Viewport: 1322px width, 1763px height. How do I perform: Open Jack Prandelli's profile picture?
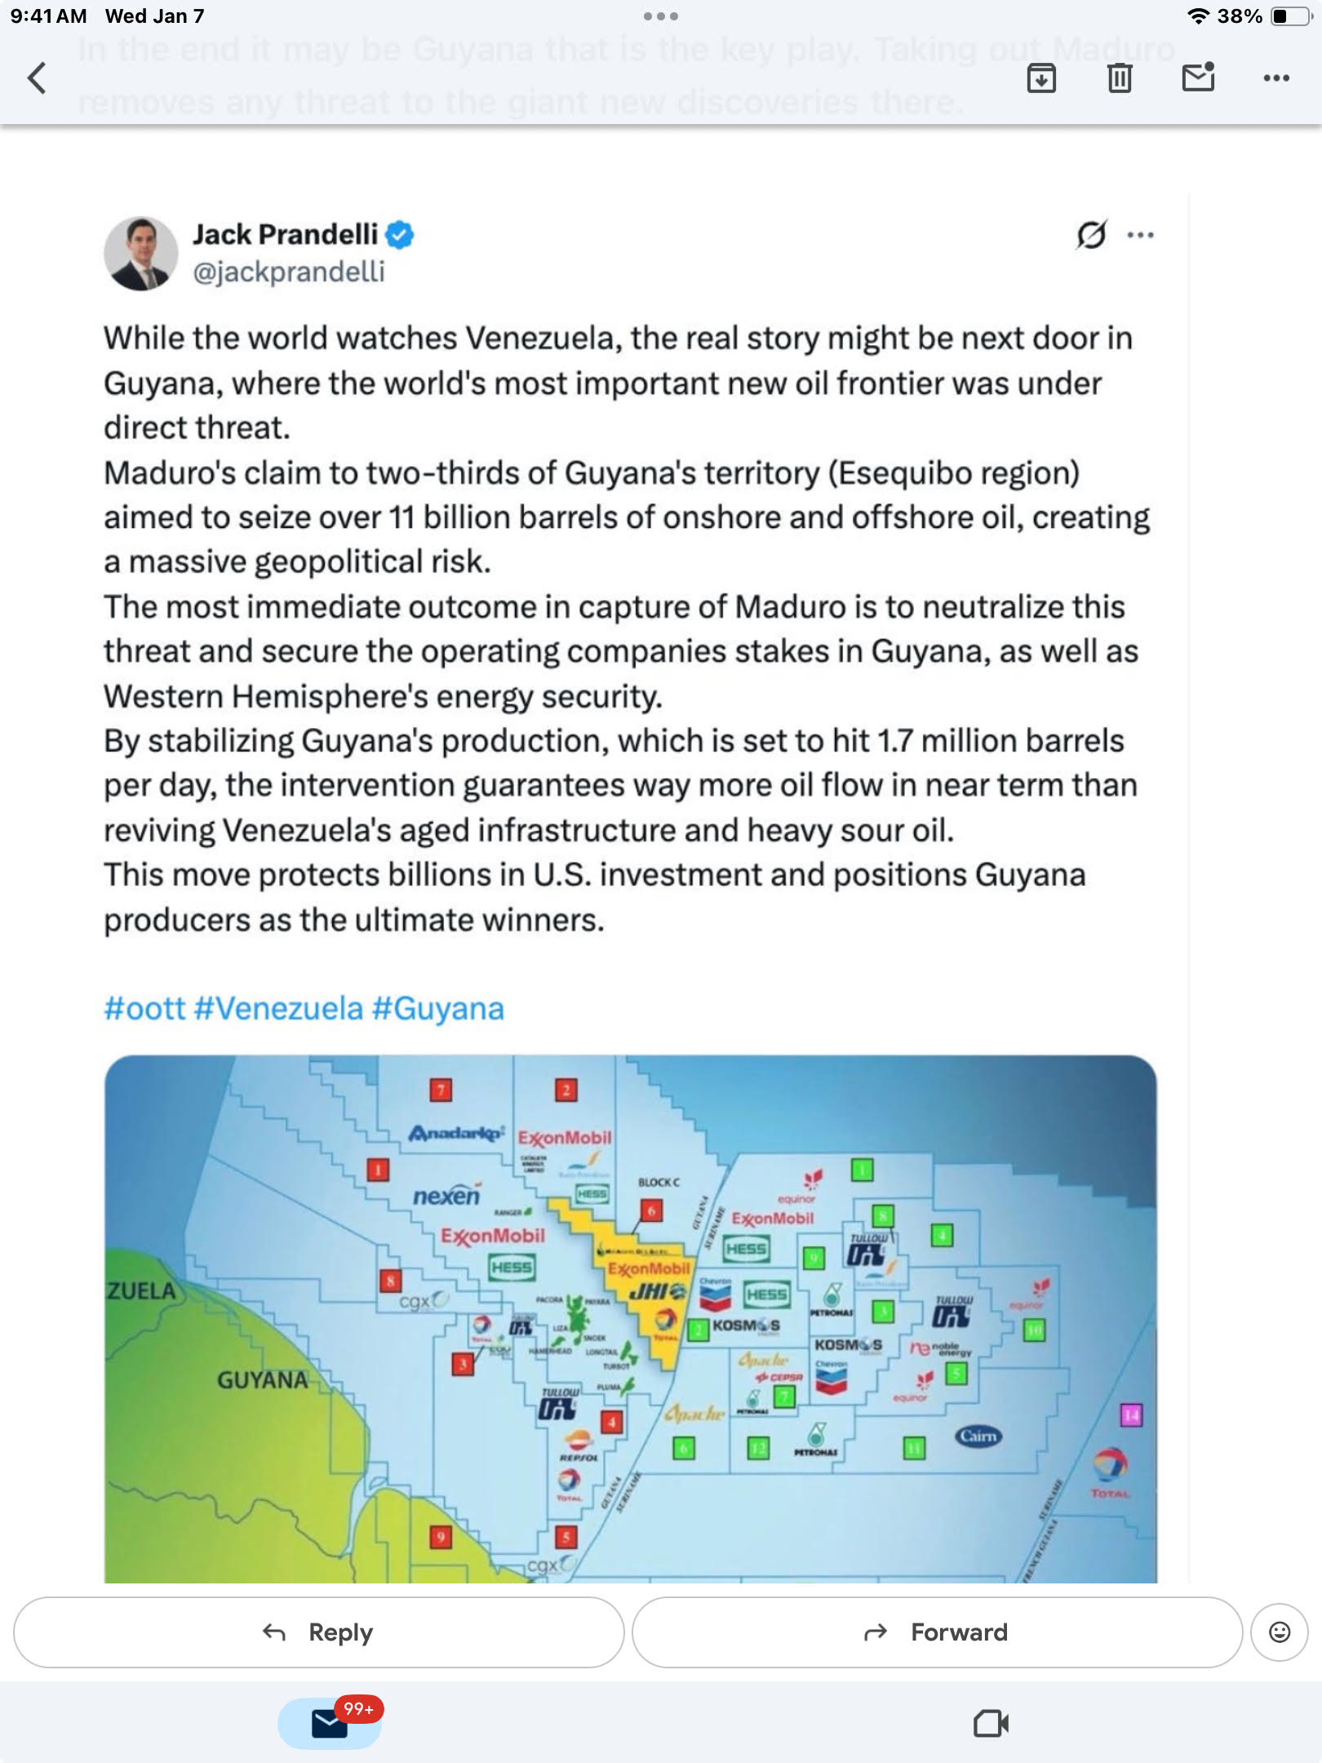(x=141, y=253)
